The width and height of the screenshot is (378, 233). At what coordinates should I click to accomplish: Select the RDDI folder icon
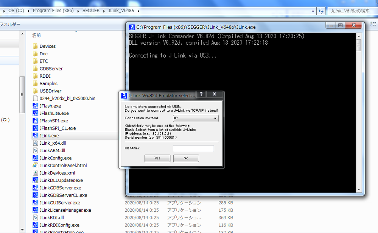[x=35, y=76]
